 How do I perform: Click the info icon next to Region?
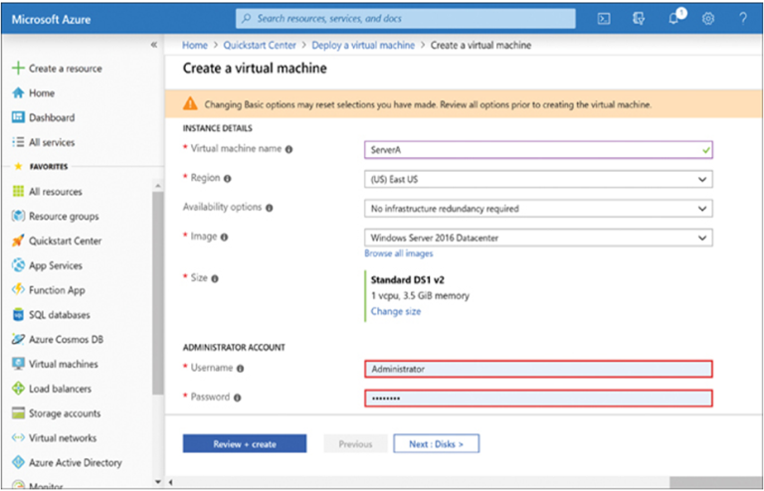point(228,179)
